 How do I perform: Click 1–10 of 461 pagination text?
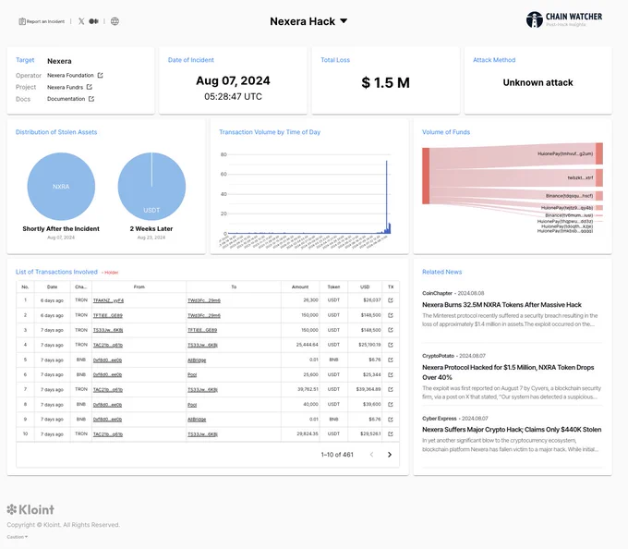[x=337, y=455]
